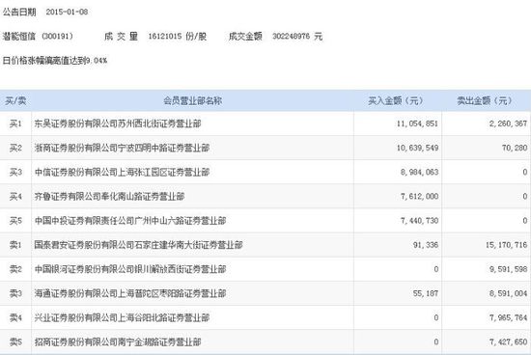Select the 买1 row label
The image size is (531, 355).
15,123
